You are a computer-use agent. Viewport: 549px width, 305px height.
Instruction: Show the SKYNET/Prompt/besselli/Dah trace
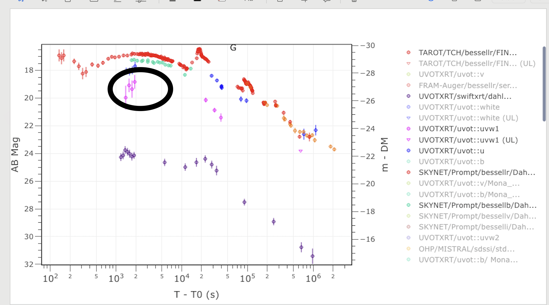pyautogui.click(x=476, y=227)
